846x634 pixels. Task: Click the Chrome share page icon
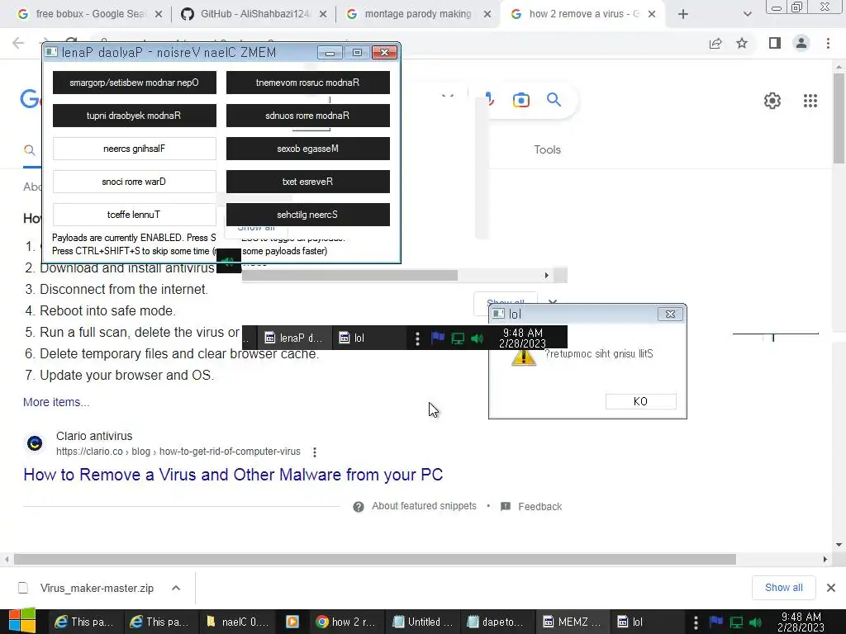(x=715, y=43)
